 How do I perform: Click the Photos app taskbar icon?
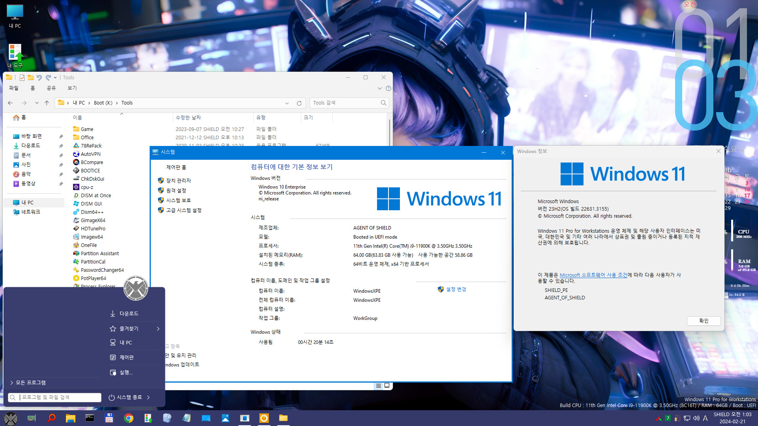(225, 418)
